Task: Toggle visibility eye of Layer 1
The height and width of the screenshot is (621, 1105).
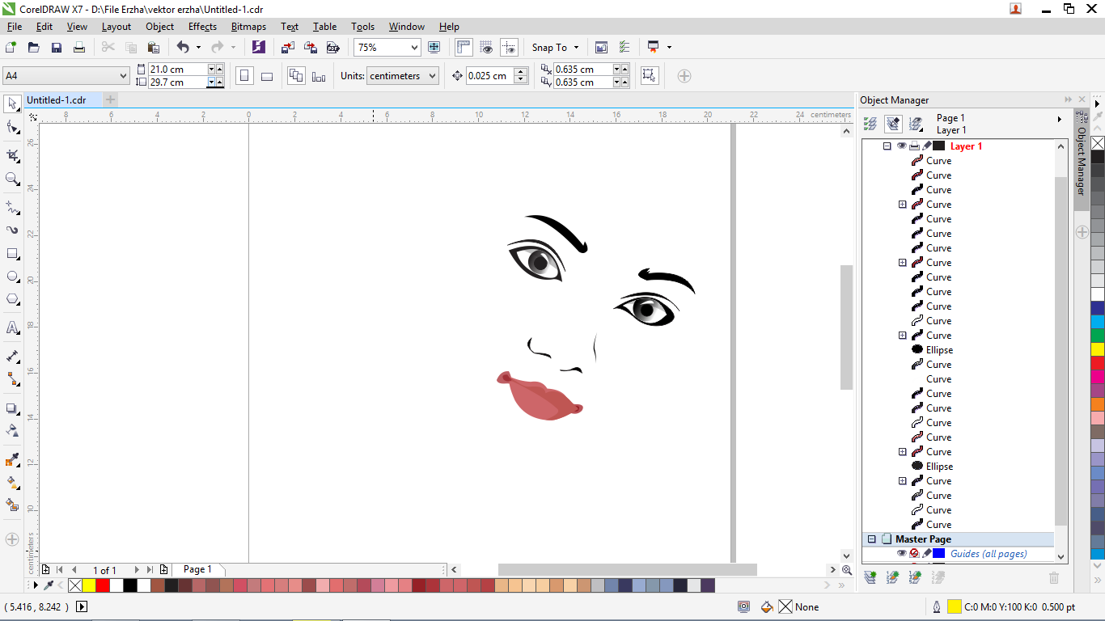Action: [901, 146]
